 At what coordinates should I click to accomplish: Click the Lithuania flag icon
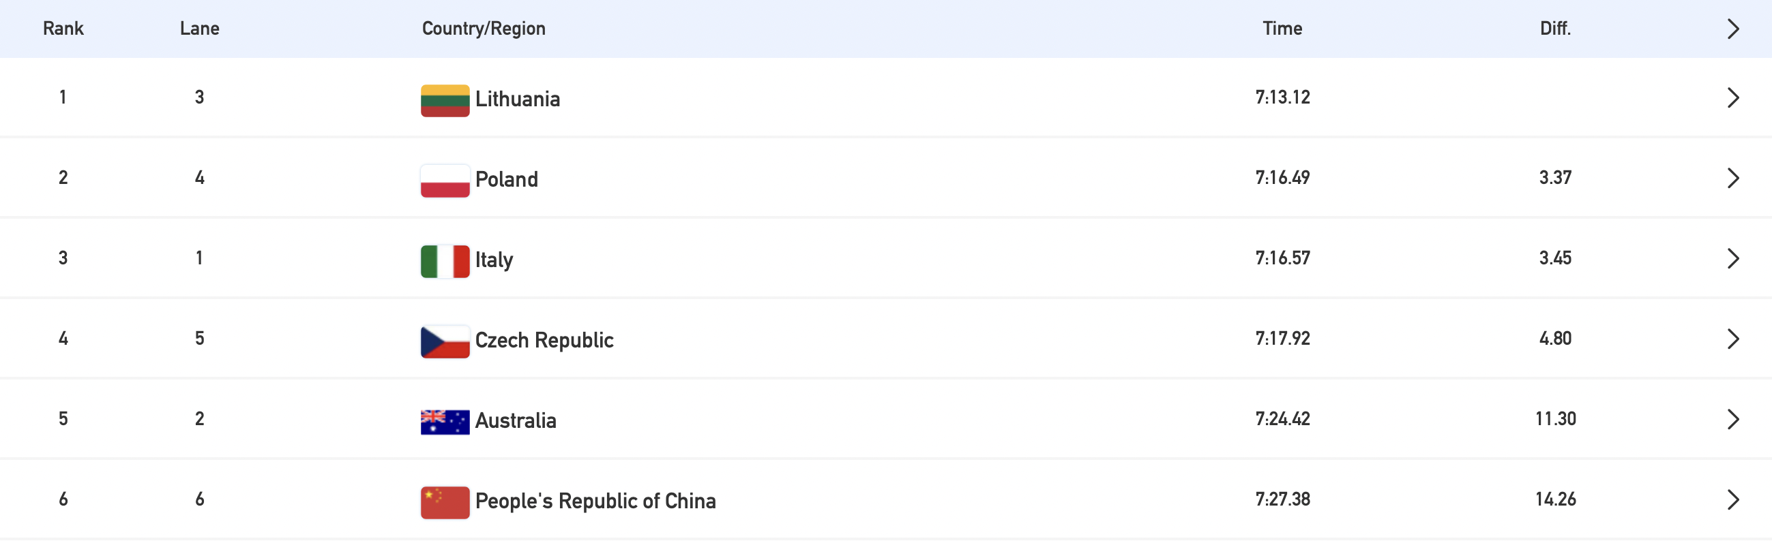pyautogui.click(x=445, y=100)
